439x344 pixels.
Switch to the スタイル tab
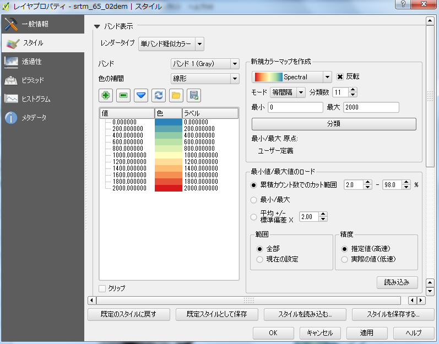pyautogui.click(x=43, y=43)
